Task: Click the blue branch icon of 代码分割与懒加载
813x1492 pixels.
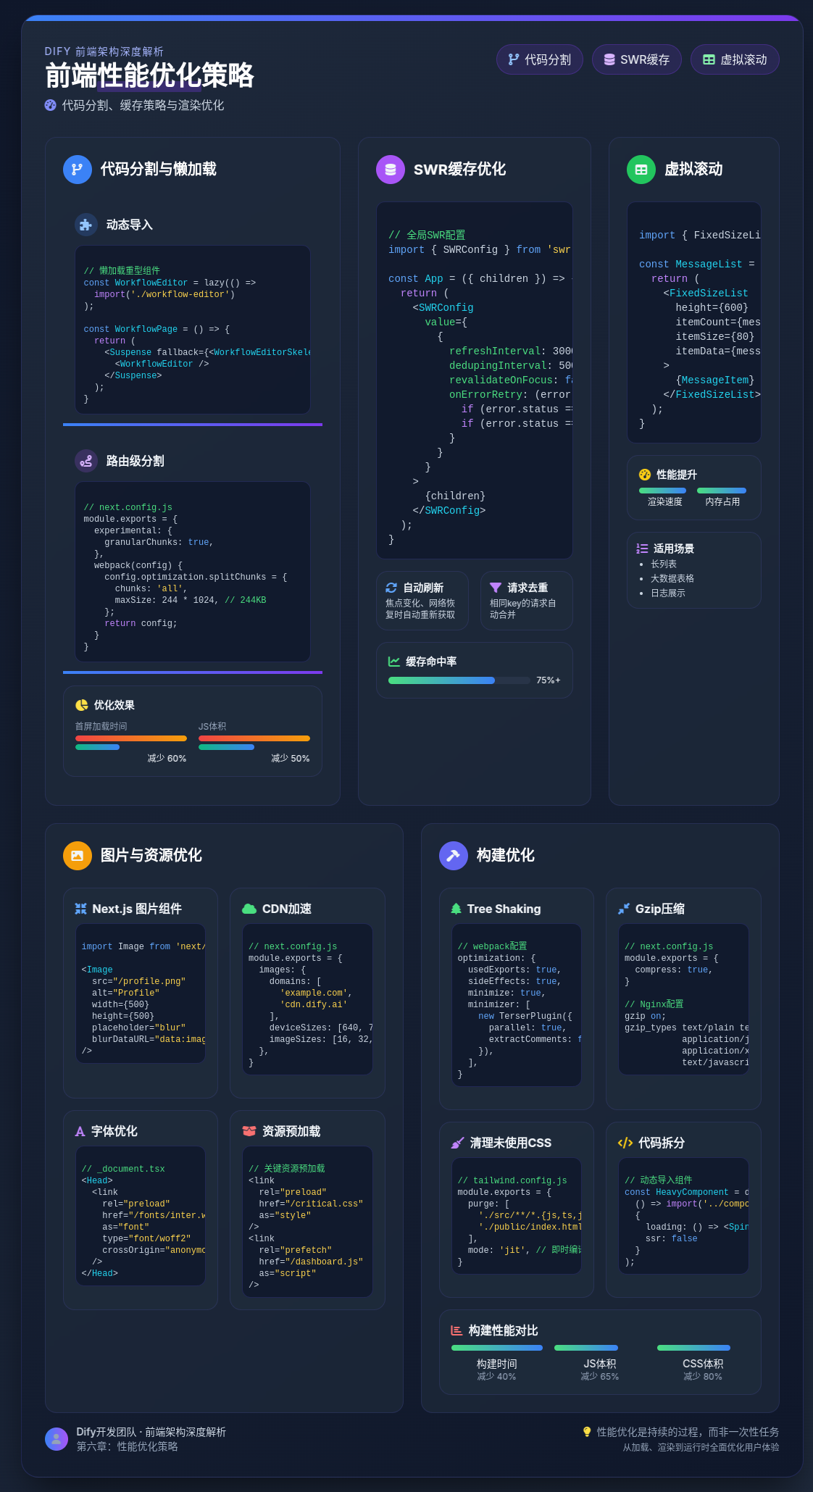Action: 78,170
